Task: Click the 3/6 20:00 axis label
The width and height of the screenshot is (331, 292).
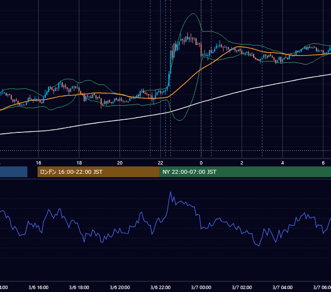Action: coord(120,287)
